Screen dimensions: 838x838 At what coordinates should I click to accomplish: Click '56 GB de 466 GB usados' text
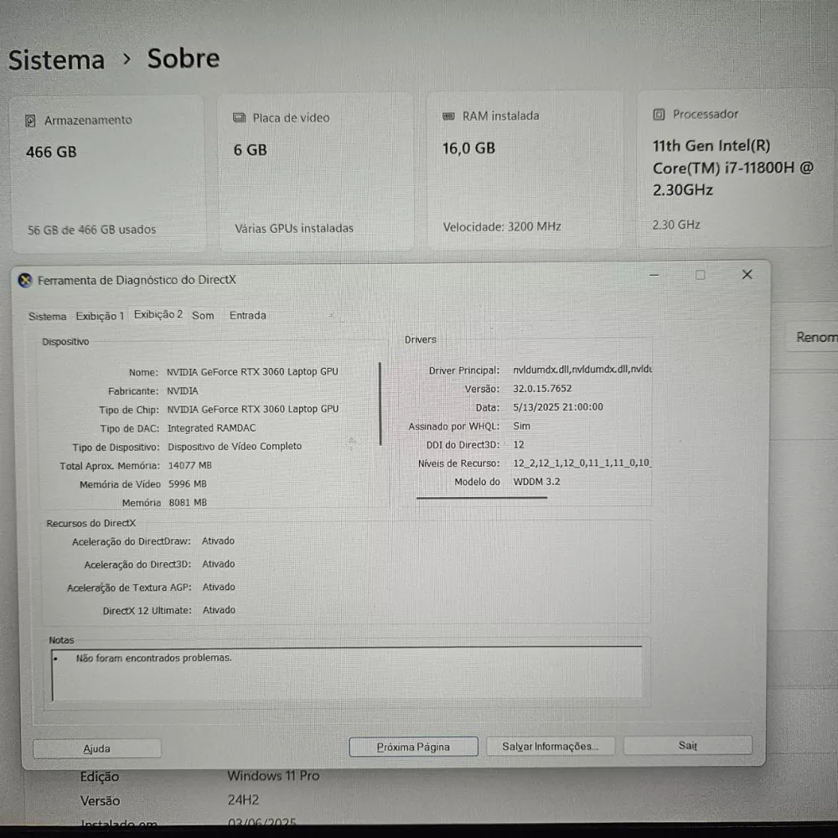click(92, 230)
